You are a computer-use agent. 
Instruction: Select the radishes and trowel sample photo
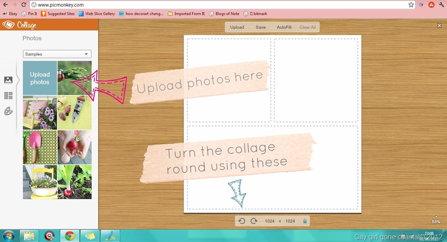point(75,113)
